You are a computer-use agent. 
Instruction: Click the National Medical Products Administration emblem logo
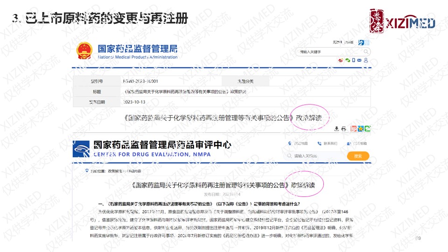click(84, 51)
